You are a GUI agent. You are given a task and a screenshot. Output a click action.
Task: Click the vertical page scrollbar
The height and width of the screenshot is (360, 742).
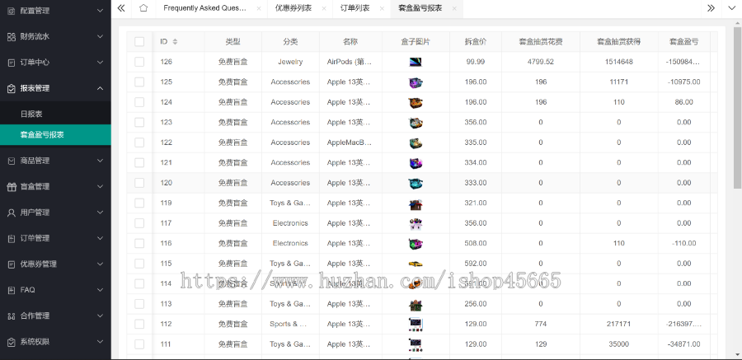(x=737, y=106)
